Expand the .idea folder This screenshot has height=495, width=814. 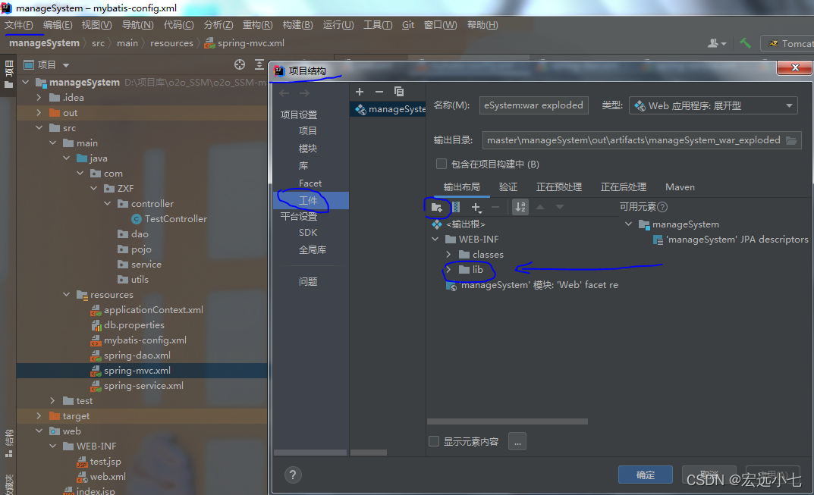click(39, 98)
